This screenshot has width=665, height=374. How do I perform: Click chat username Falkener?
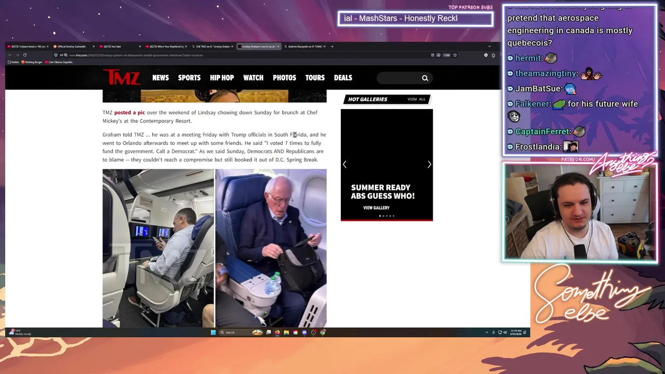click(x=533, y=104)
